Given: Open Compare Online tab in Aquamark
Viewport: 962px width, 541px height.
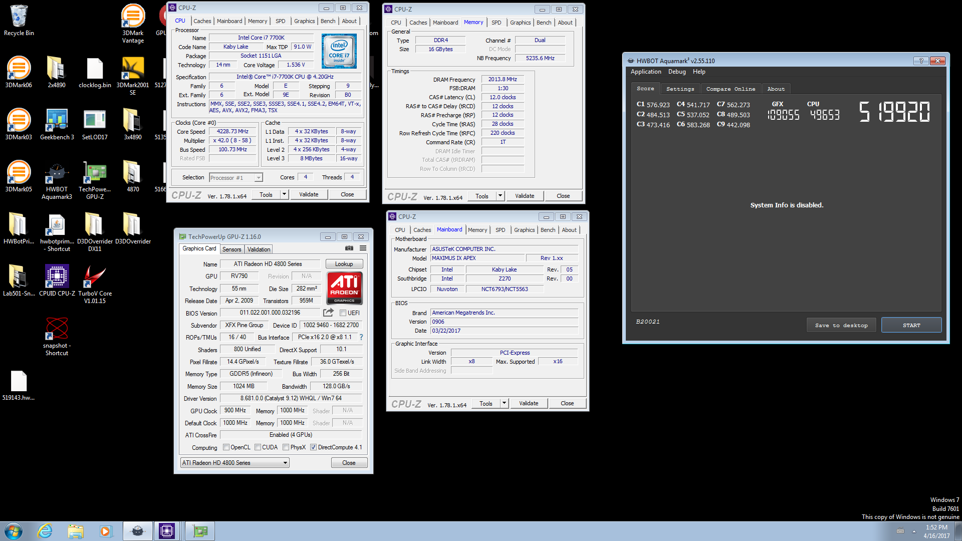Looking at the screenshot, I should (731, 89).
